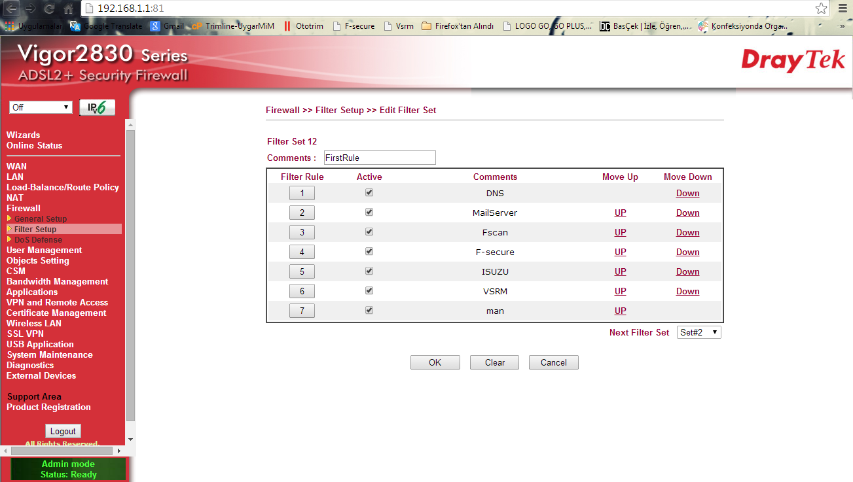Open Chrome menu hamburger icon
The image size is (853, 482).
point(843,9)
